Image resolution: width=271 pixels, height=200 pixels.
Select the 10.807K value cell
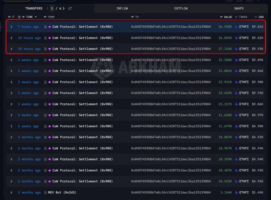[225, 137]
